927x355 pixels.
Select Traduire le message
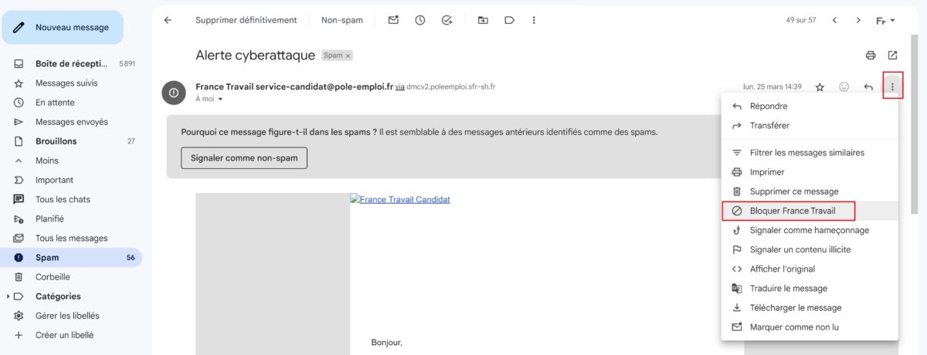[810, 288]
